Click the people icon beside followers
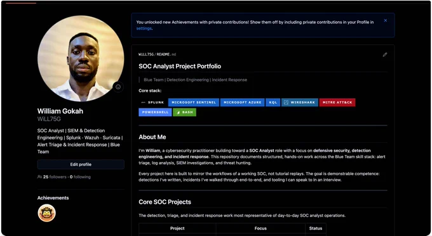The image size is (432, 236). click(x=39, y=177)
